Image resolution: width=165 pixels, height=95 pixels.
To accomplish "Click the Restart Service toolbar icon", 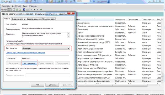I will (x=41, y=10).
